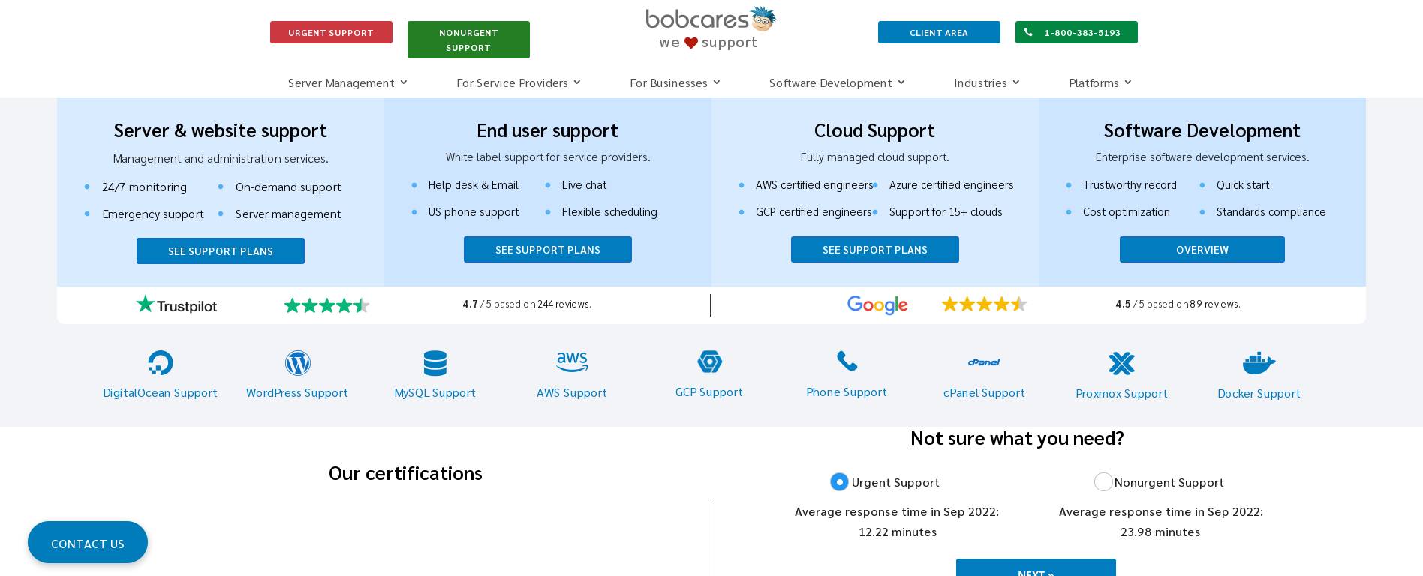Open the Industries navigation menu
Image resolution: width=1423 pixels, height=576 pixels.
(986, 82)
